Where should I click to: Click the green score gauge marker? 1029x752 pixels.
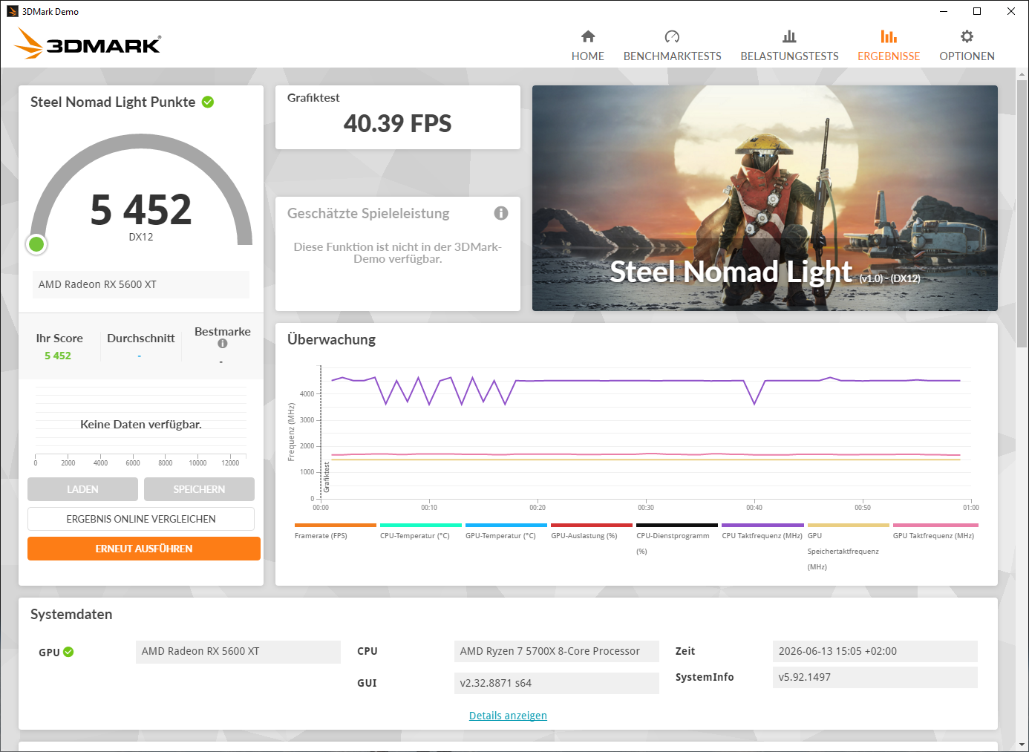pyautogui.click(x=36, y=243)
